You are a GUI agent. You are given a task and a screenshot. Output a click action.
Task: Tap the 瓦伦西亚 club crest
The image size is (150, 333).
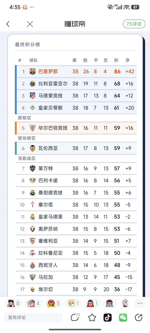click(x=33, y=148)
